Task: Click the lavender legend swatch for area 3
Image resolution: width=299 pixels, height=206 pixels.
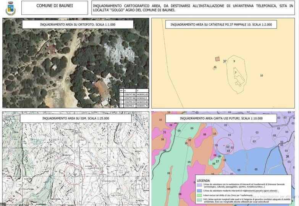Action: coord(200,184)
